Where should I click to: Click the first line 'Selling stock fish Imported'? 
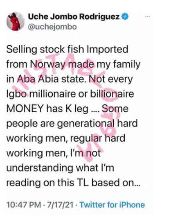click(67, 50)
